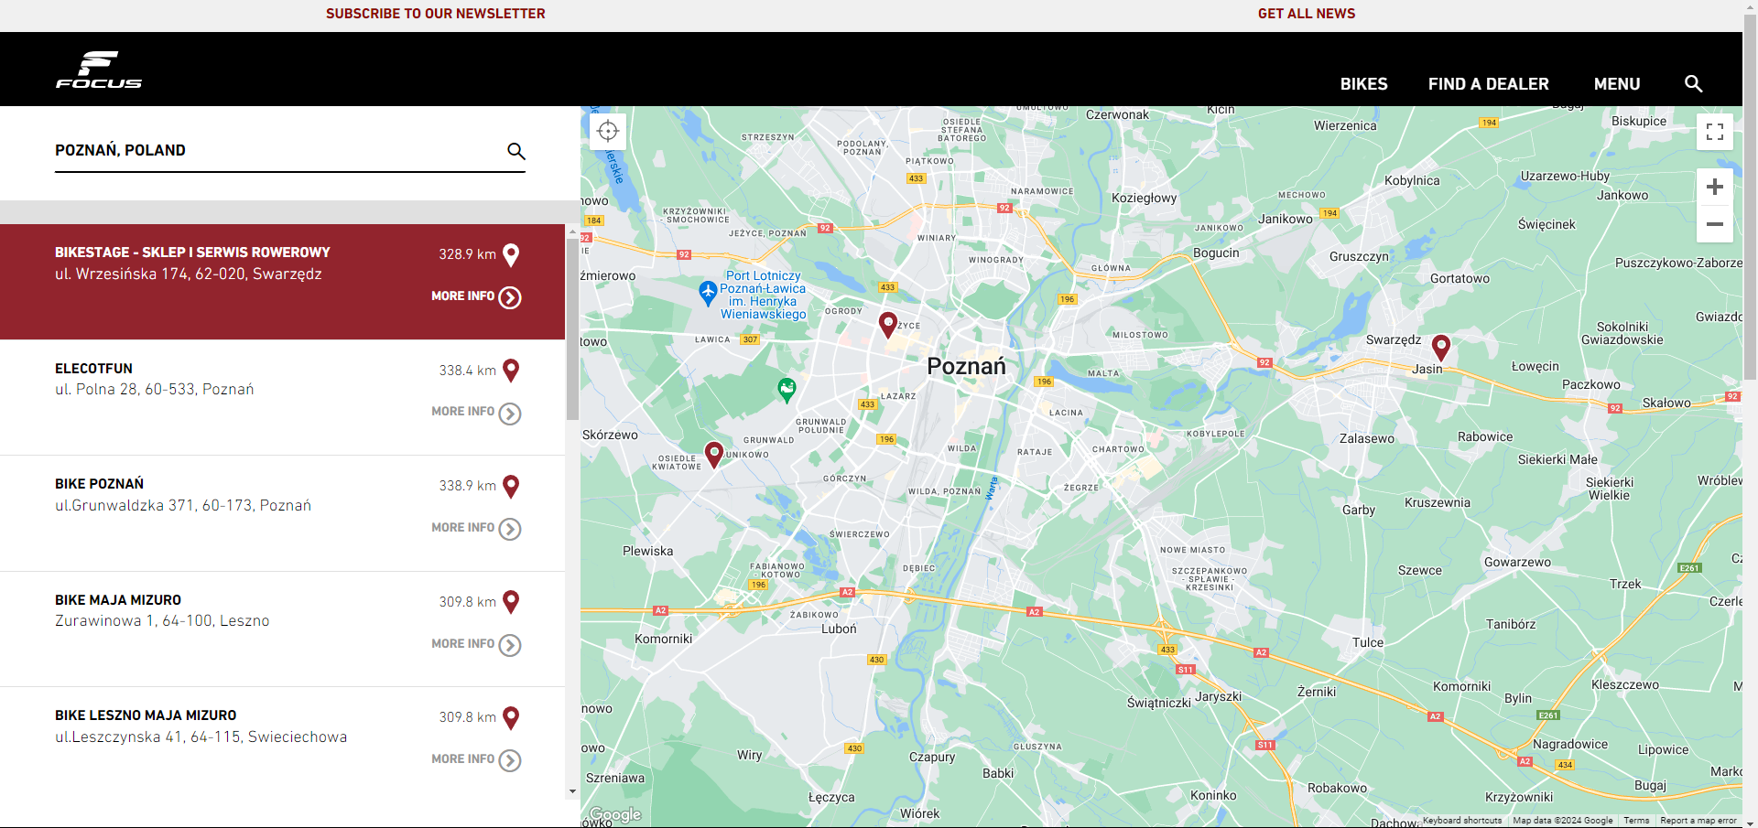Click Subscribe to Our Newsletter link
The width and height of the screenshot is (1758, 828).
(x=435, y=14)
